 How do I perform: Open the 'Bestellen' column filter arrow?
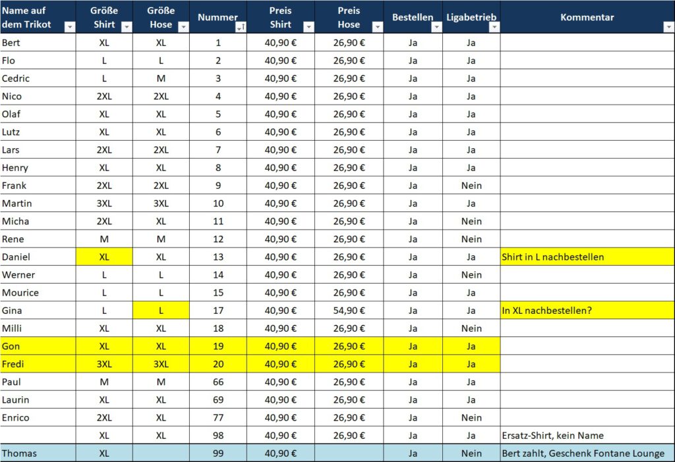click(436, 27)
